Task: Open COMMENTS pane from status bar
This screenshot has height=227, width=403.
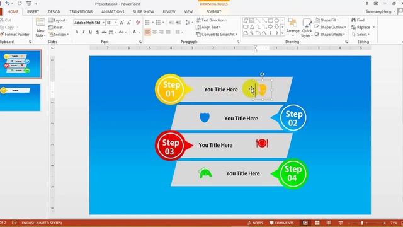Action: 281,223
